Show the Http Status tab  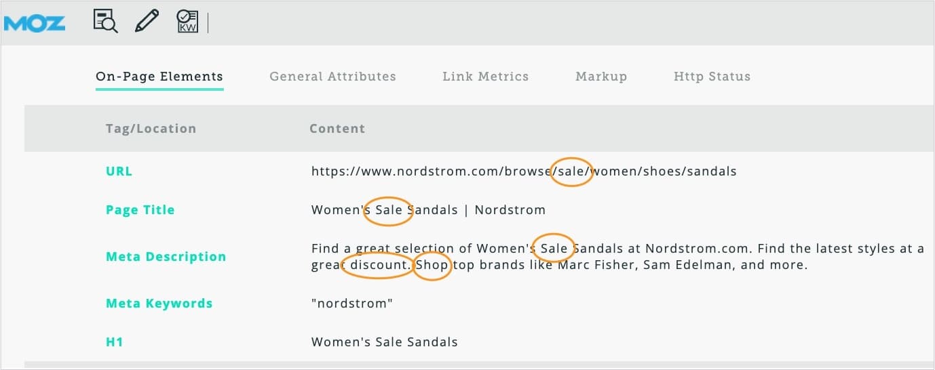[x=712, y=77]
